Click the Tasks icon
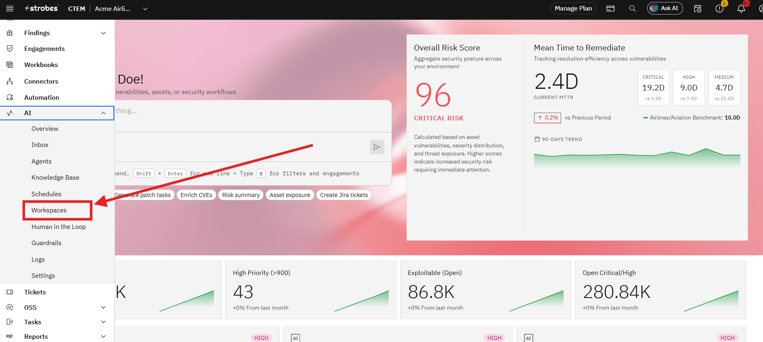This screenshot has width=763, height=342. (x=10, y=322)
